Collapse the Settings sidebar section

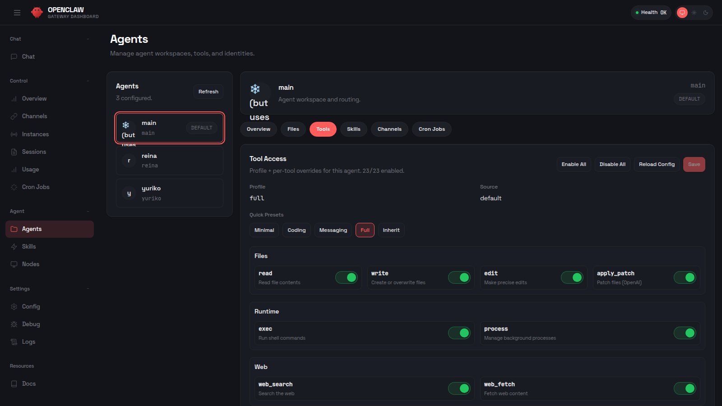coord(88,289)
